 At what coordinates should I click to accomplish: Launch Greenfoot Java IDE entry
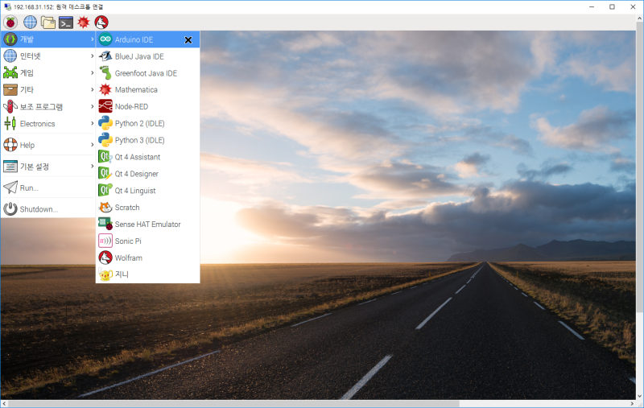tap(148, 73)
